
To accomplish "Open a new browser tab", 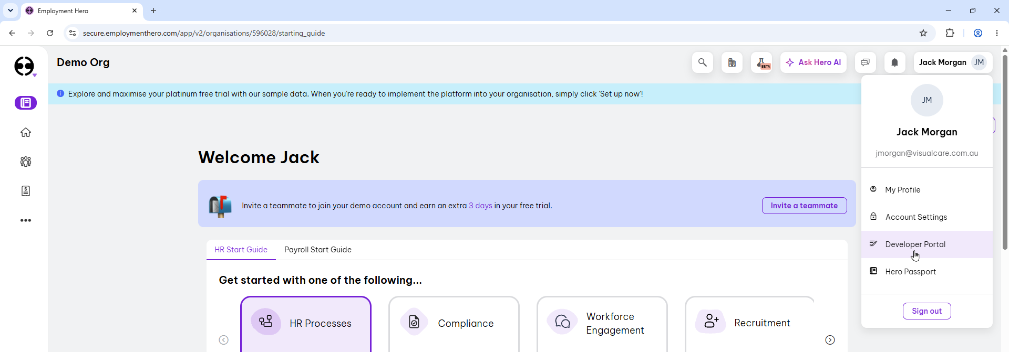I will pos(153,10).
